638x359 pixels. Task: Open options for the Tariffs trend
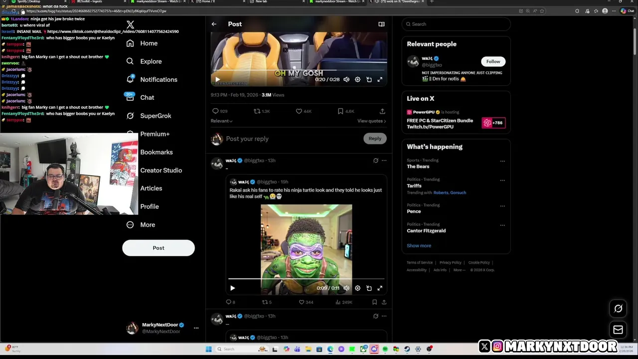point(502,180)
